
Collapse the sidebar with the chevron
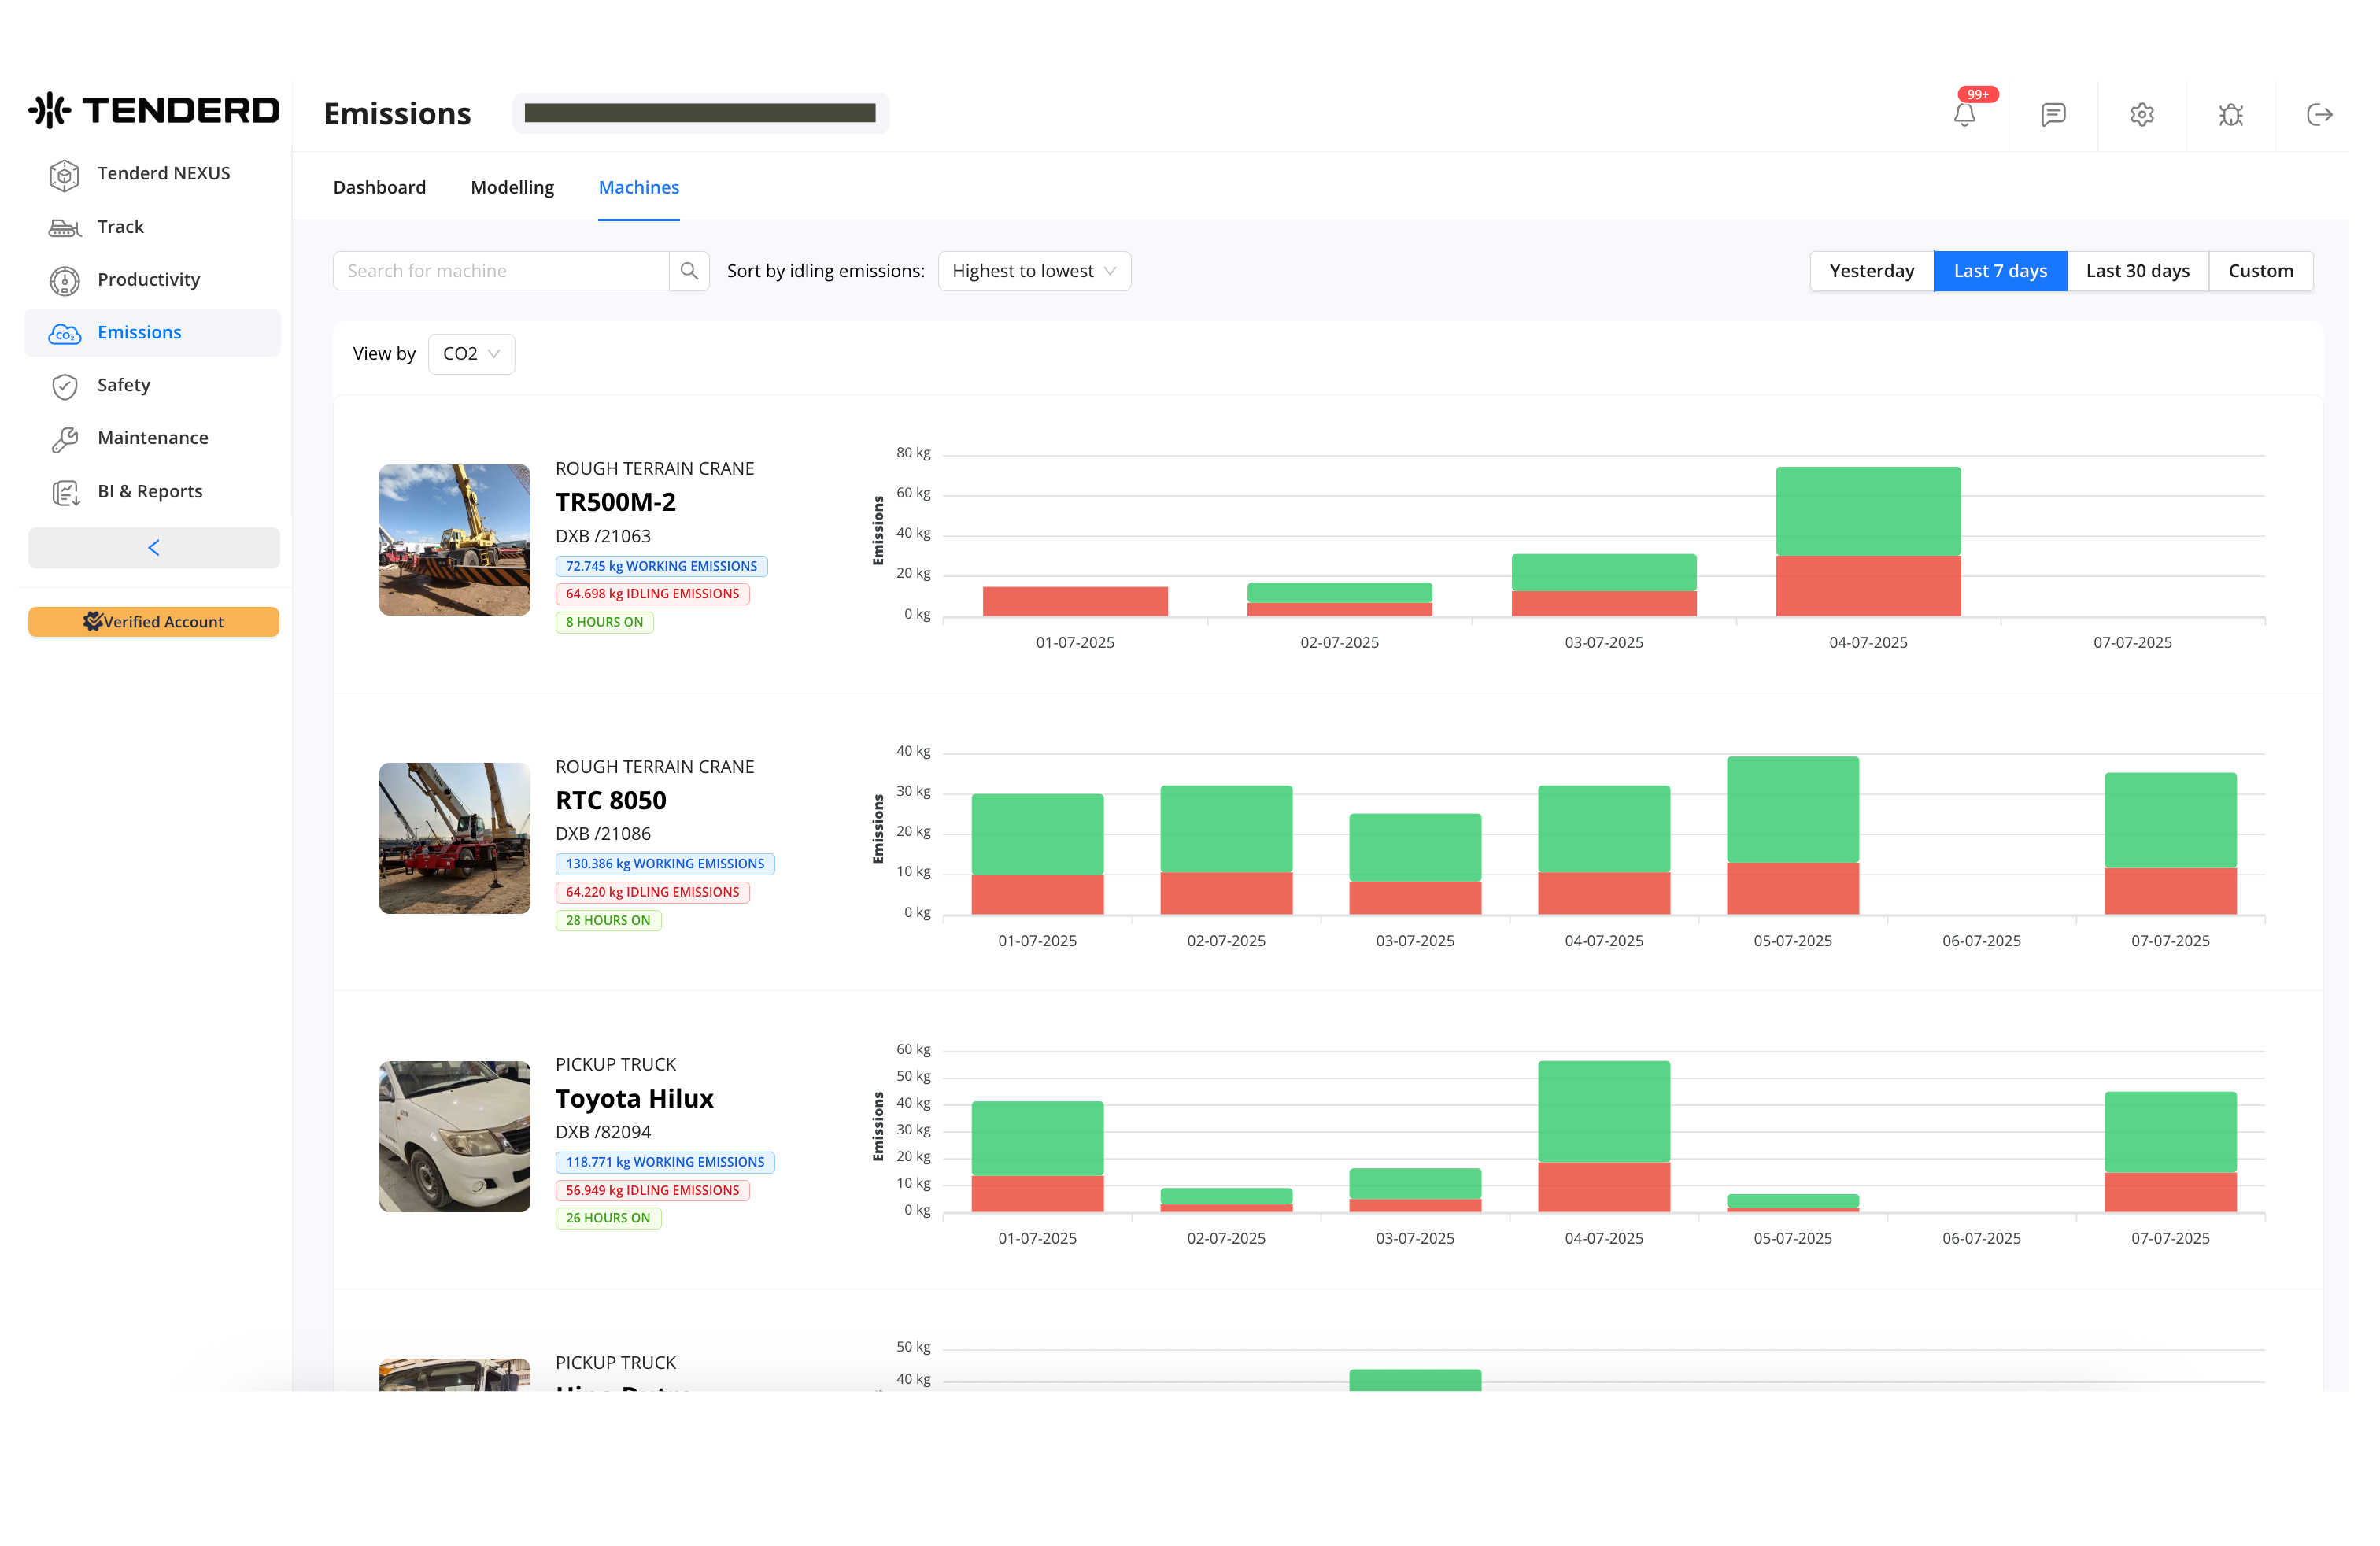click(x=154, y=548)
